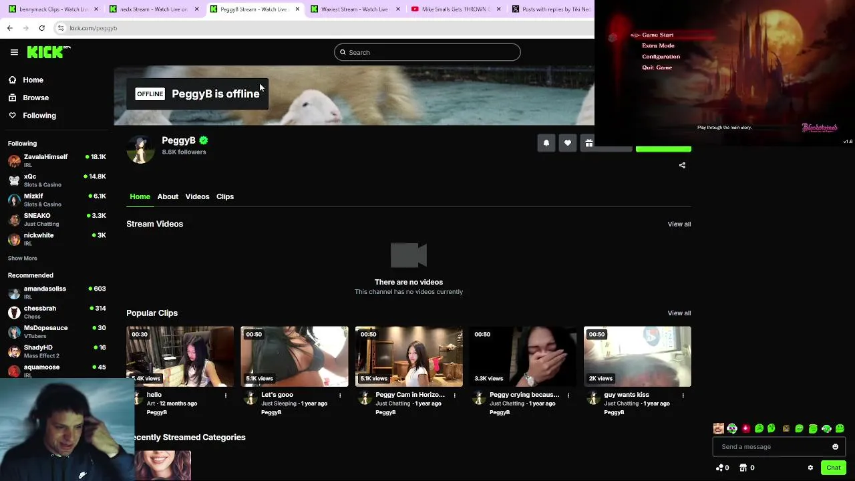Switch to the Clips channel tab

(225, 196)
